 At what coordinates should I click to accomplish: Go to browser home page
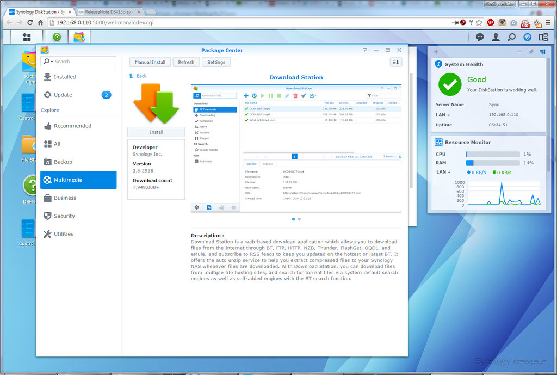tap(40, 22)
